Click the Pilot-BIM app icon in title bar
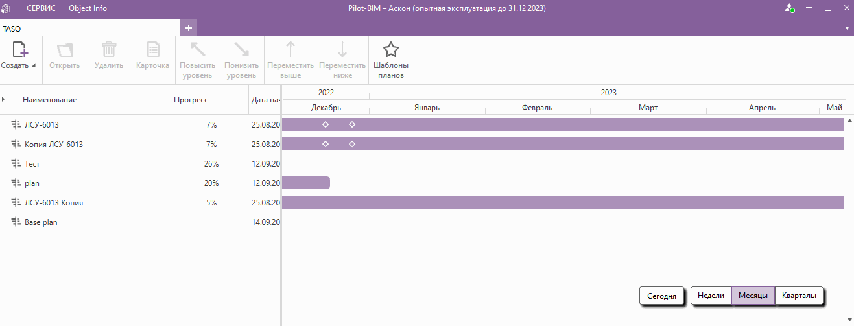The width and height of the screenshot is (854, 326). pos(6,8)
